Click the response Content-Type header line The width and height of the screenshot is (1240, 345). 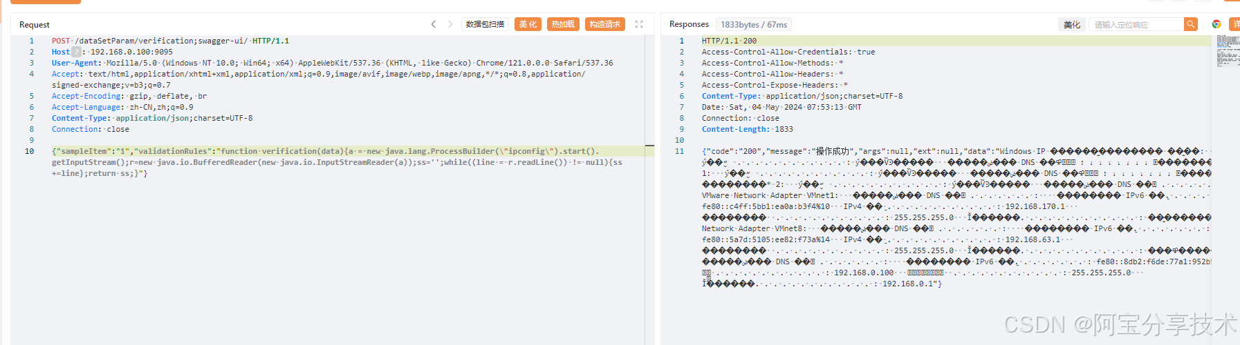[802, 96]
